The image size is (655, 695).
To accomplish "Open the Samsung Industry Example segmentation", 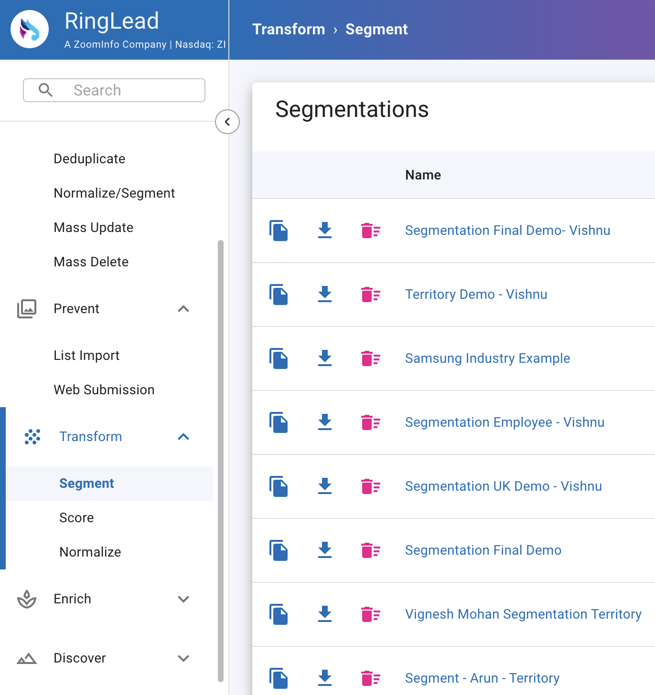I will coord(487,358).
